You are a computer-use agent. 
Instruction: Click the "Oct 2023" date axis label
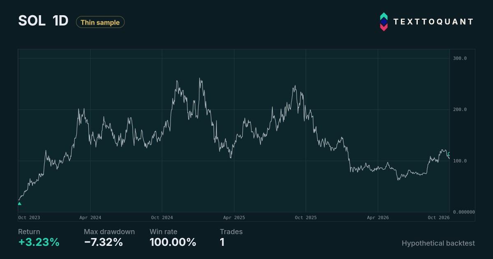29,217
